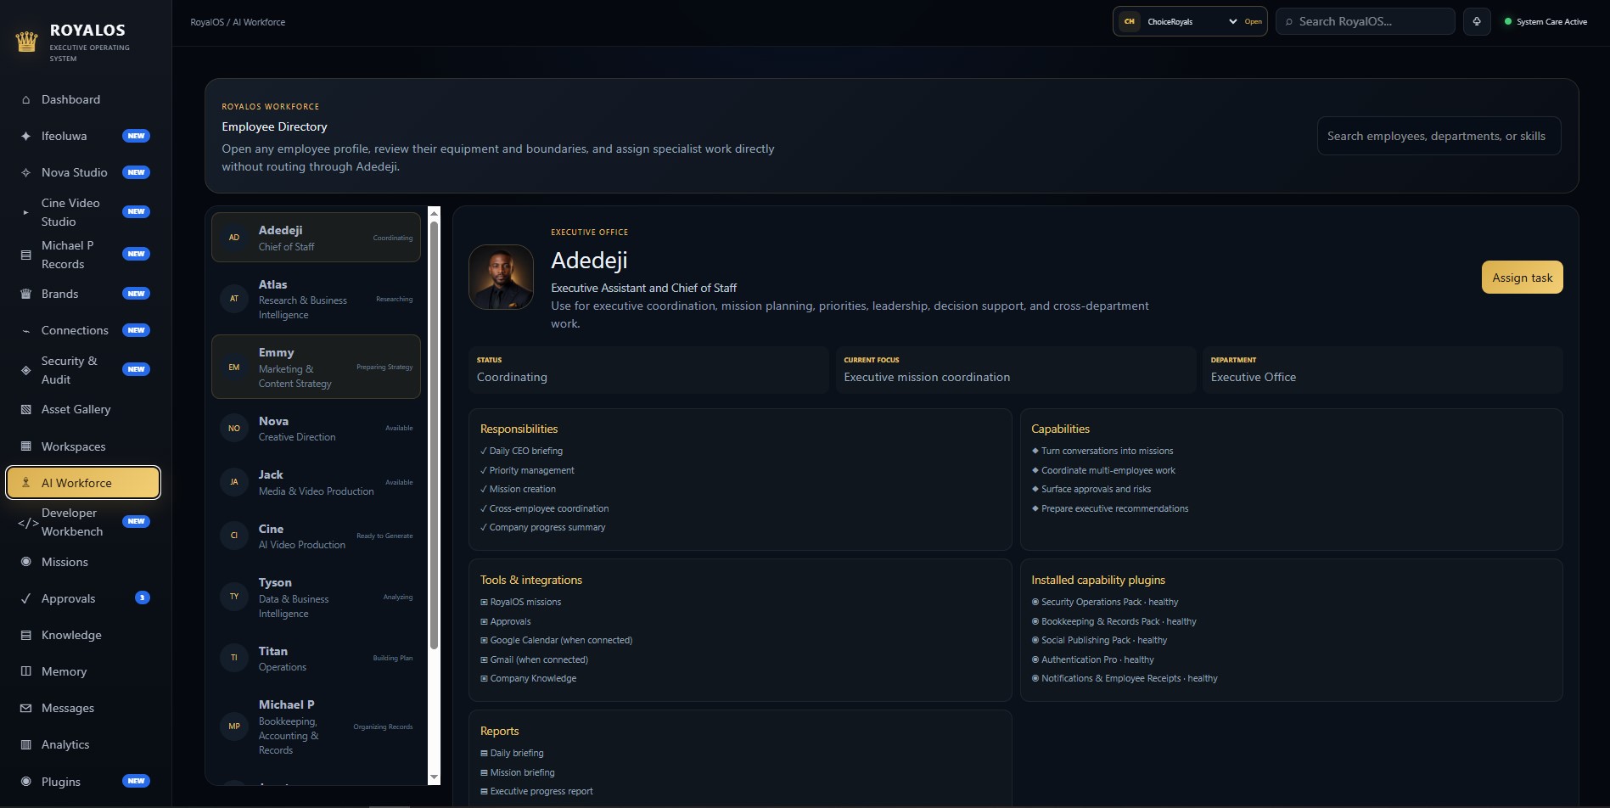Click the Memory book icon

pyautogui.click(x=25, y=671)
